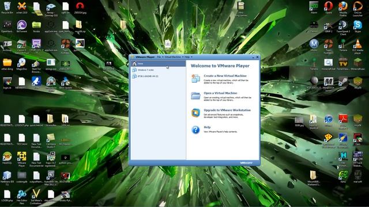This screenshot has height=207, width=369.
Task: Click the Create a New Virtual Machine icon
Action: tap(195, 79)
